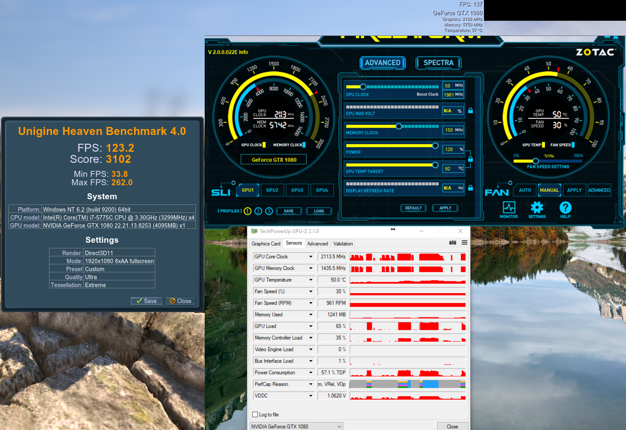The width and height of the screenshot is (626, 430).
Task: Select profile number 1 in FireStorm
Action: [x=247, y=211]
